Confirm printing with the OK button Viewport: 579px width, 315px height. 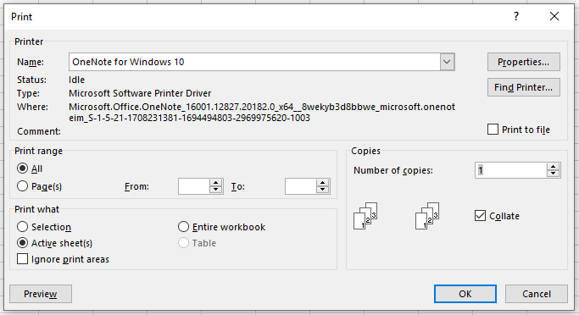point(465,294)
